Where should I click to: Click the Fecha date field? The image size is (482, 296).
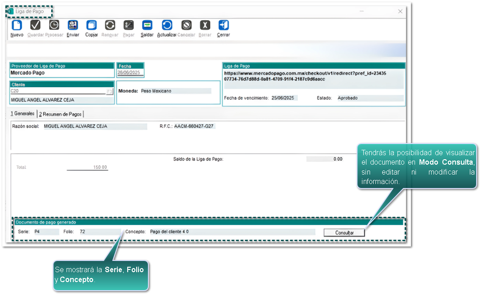coord(129,73)
